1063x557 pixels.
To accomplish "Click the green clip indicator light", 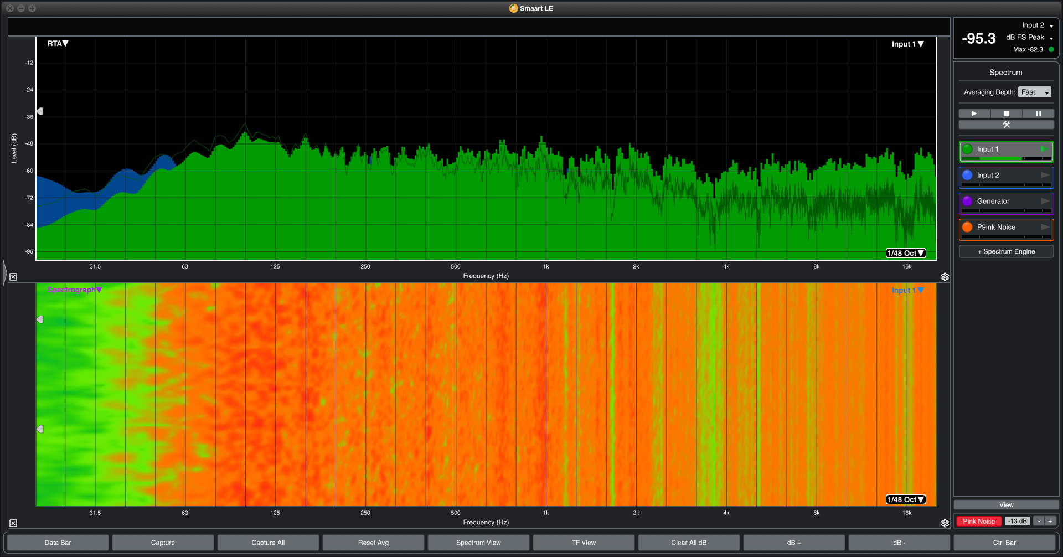I will point(1051,50).
